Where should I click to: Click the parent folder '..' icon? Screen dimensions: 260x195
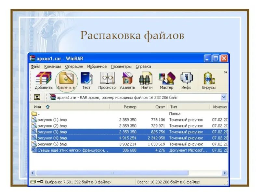(x=34, y=113)
